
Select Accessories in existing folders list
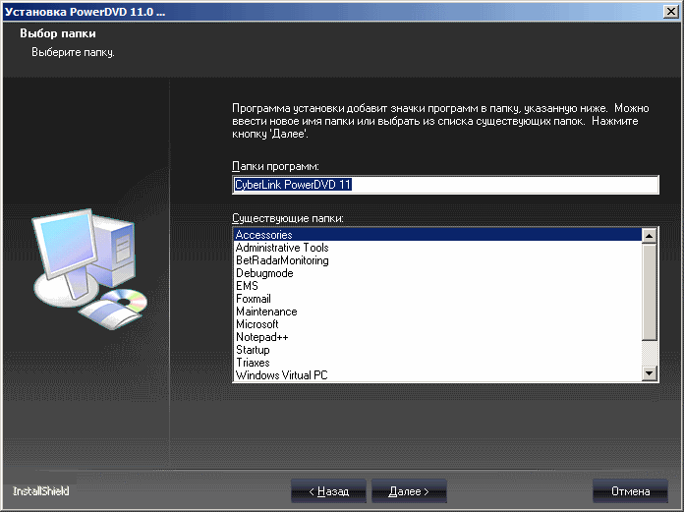(437, 235)
